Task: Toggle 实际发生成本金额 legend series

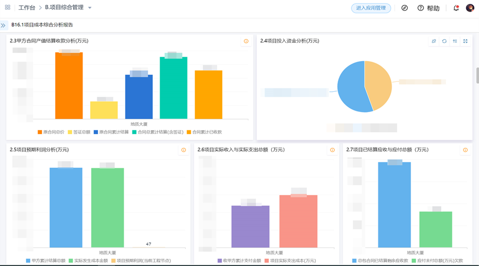Action: pos(88,261)
